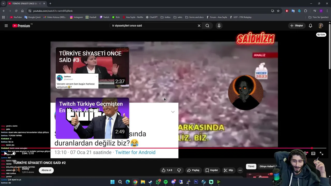Toggle the video mute speaker icon
331x186 pixels.
14,153
